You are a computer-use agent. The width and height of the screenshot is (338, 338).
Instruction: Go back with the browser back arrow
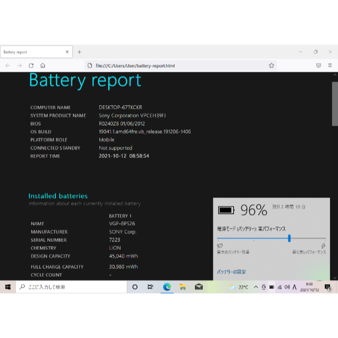(8, 65)
